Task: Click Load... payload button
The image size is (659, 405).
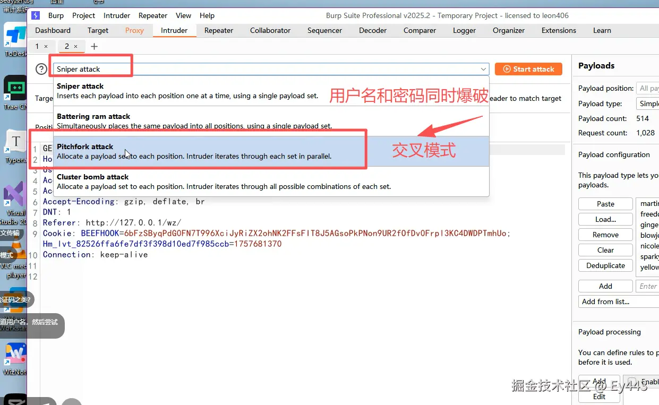Action: (x=605, y=219)
